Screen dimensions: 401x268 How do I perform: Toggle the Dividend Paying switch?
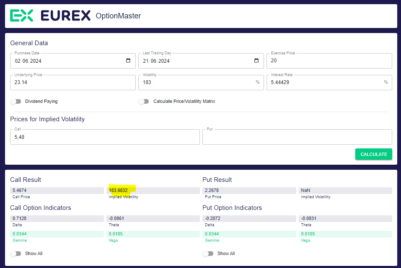[x=16, y=101]
